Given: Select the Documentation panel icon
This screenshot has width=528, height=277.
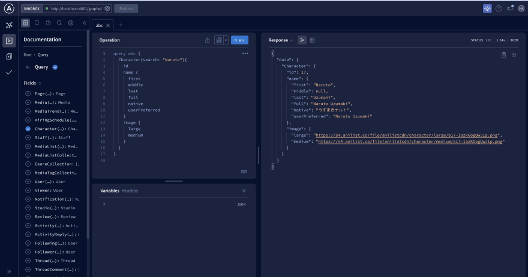Looking at the screenshot, I should pos(25,23).
